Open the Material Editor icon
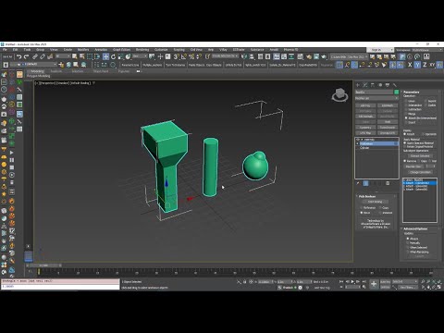Screen dimensions: 444x333 click(x=301, y=56)
